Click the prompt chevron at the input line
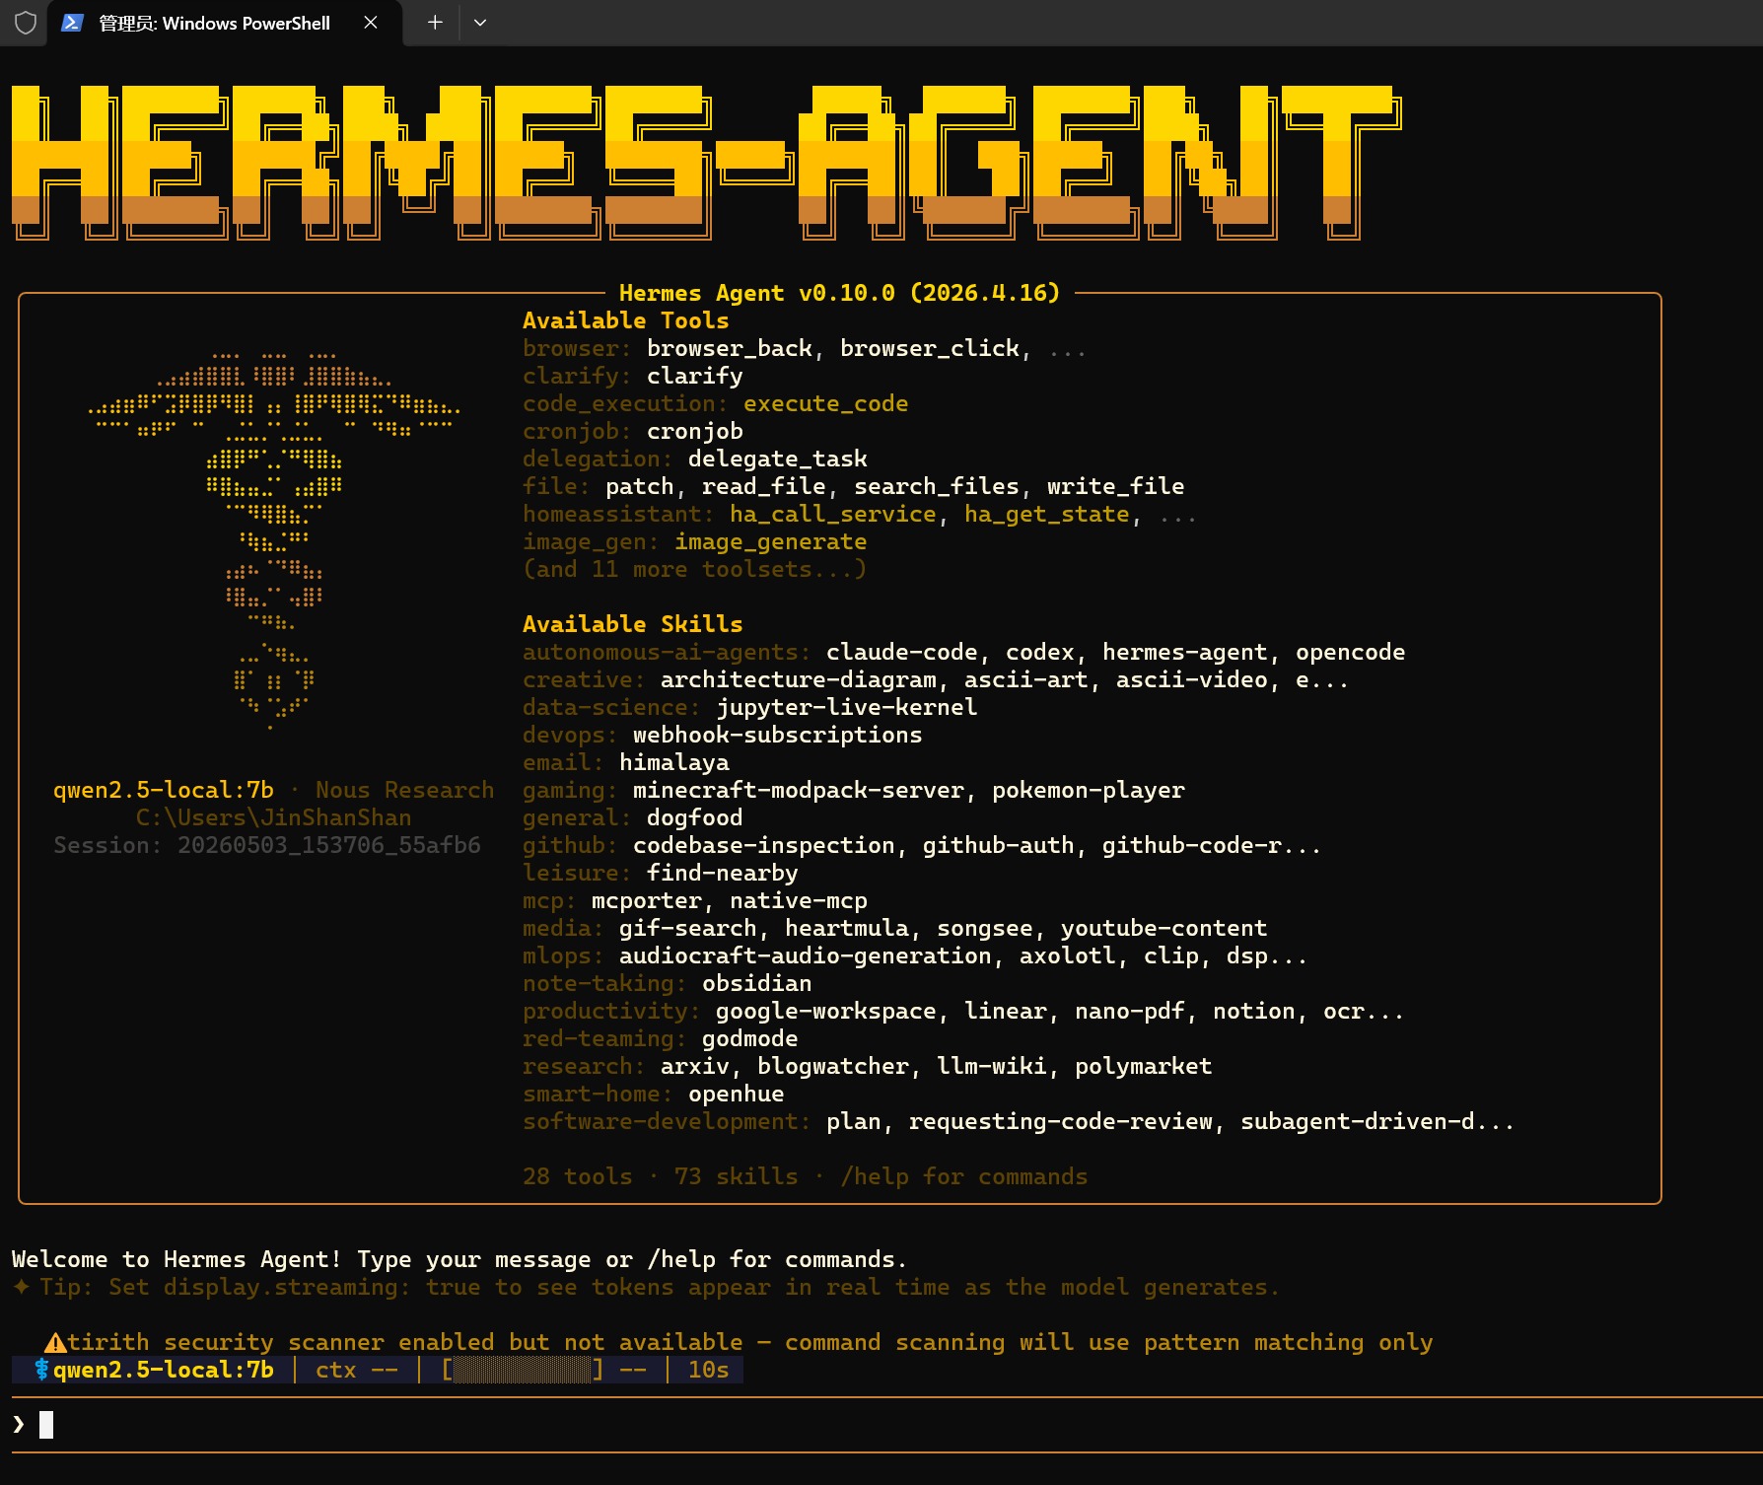Image resolution: width=1763 pixels, height=1485 pixels. tap(19, 1424)
